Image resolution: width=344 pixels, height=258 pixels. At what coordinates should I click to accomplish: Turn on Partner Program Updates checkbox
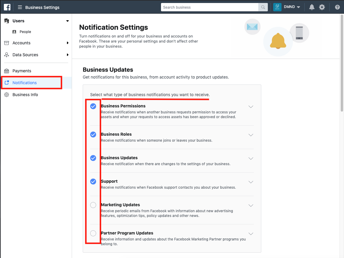pos(93,233)
